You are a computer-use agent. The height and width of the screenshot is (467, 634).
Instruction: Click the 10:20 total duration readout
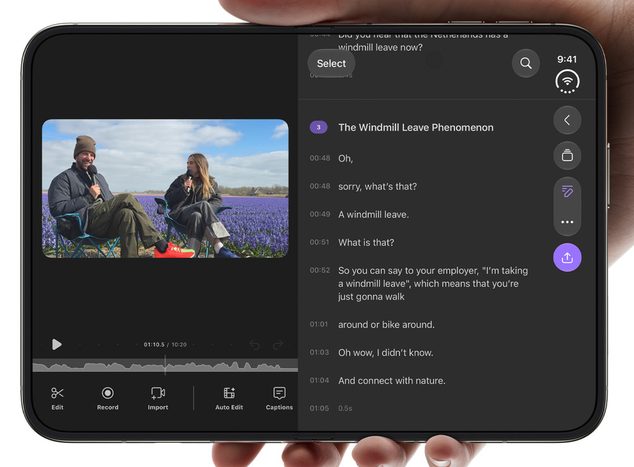[x=179, y=345]
